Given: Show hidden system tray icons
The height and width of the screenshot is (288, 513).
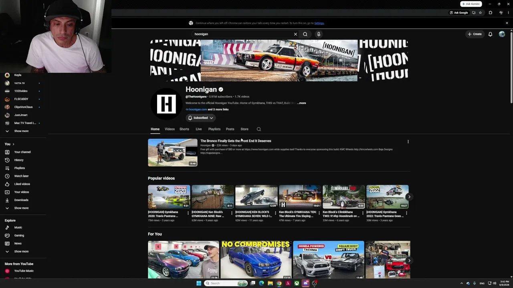Looking at the screenshot, I should [x=461, y=283].
